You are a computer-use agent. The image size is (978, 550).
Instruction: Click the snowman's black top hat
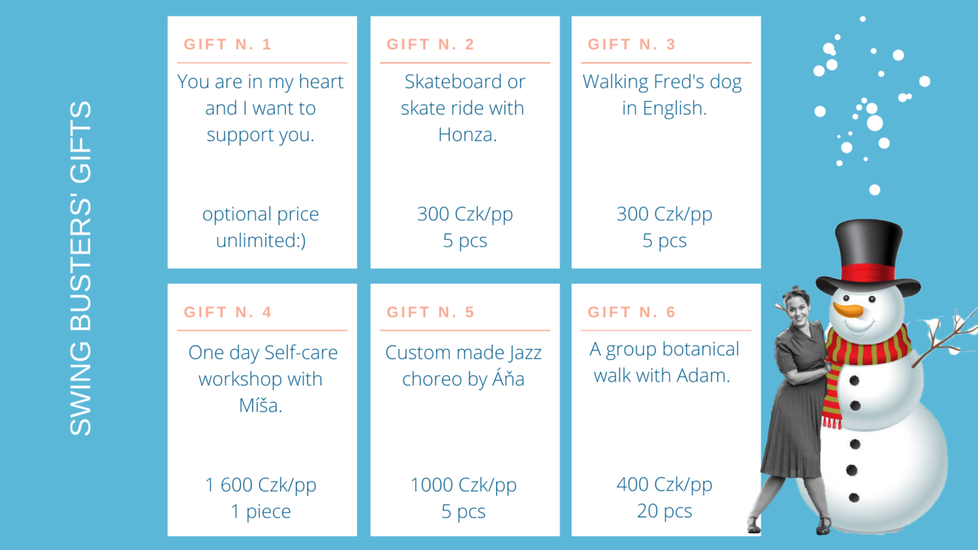pyautogui.click(x=868, y=258)
